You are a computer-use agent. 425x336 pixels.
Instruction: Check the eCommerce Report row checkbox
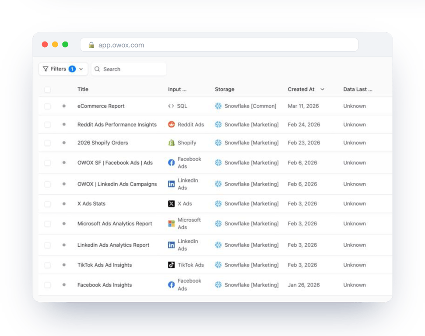pyautogui.click(x=47, y=106)
